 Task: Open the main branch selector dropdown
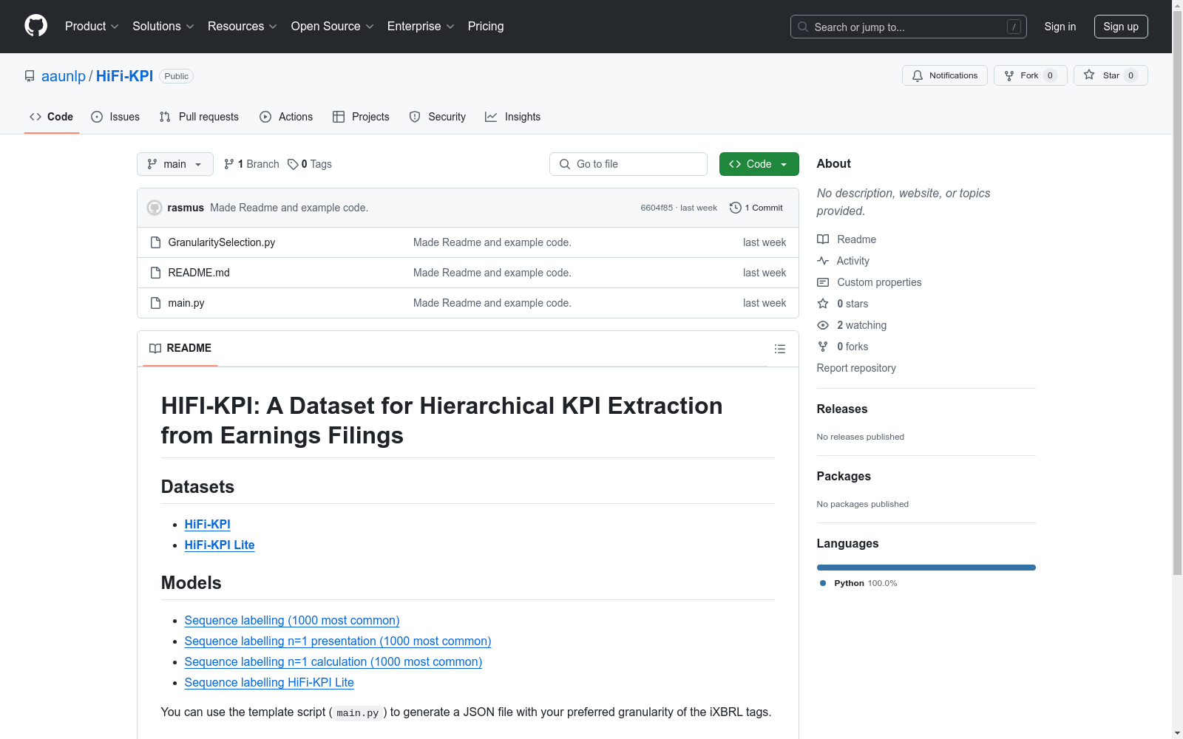175,164
